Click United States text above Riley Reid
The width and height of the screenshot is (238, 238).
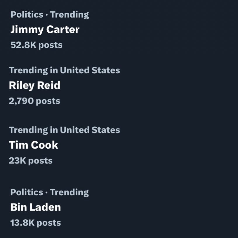[90, 70]
